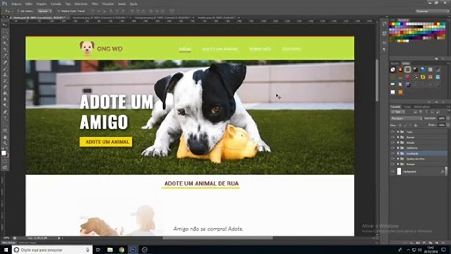Click the foreground color swatch in toolbar
Viewport: 451px width, 254px height.
[4, 152]
